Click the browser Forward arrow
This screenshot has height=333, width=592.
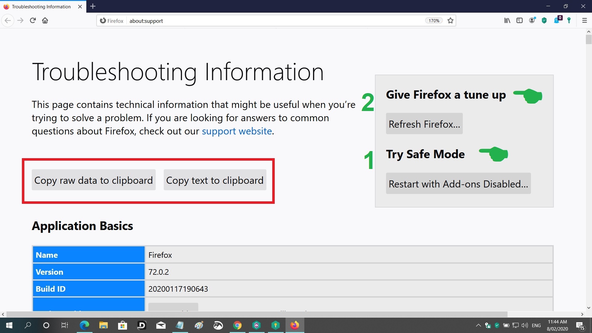pyautogui.click(x=20, y=21)
